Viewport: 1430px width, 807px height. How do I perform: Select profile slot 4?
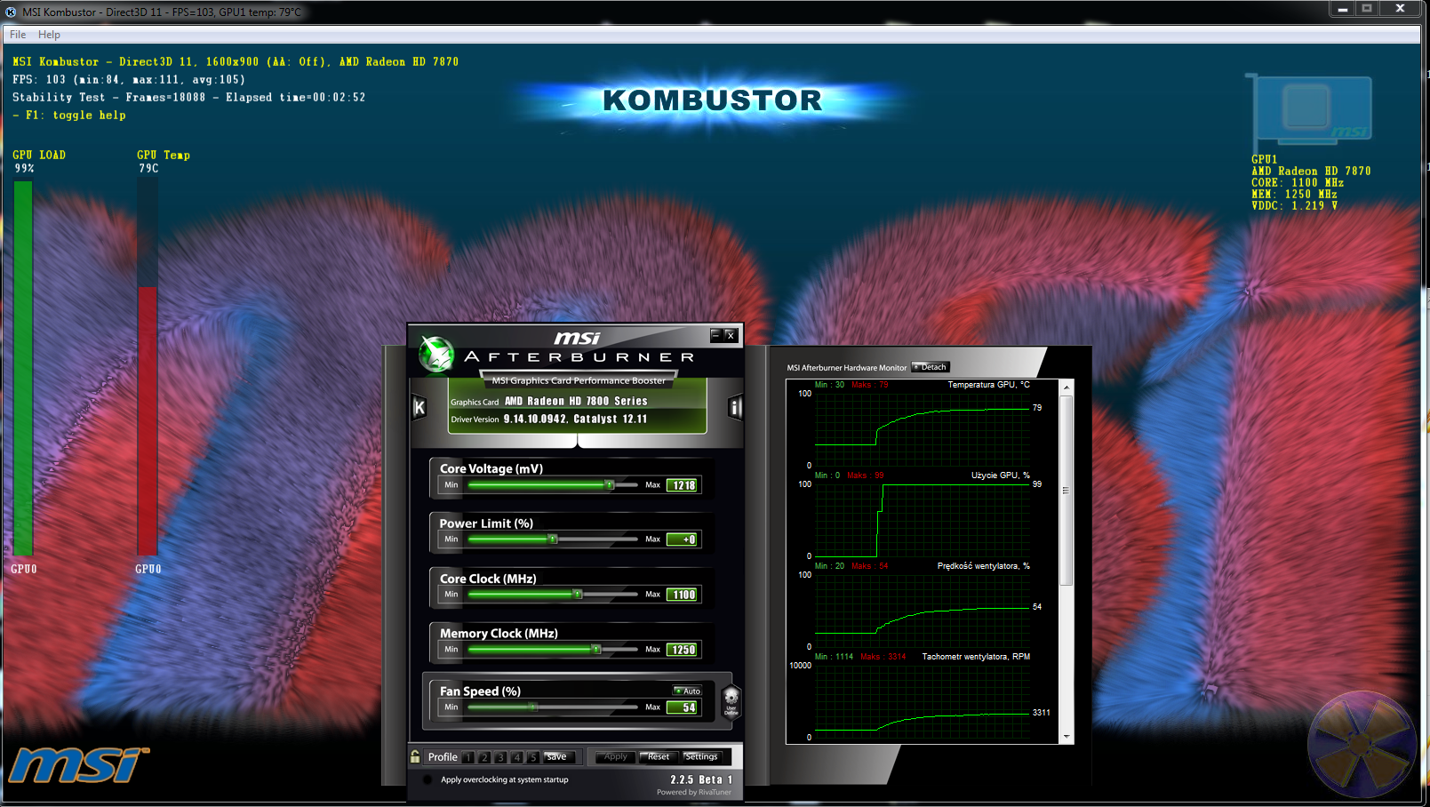(x=516, y=757)
